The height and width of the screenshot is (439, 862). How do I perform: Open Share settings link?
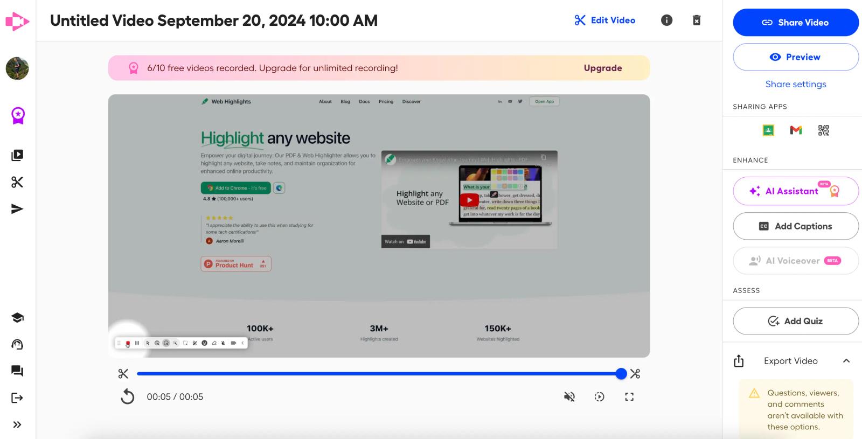[x=796, y=84]
